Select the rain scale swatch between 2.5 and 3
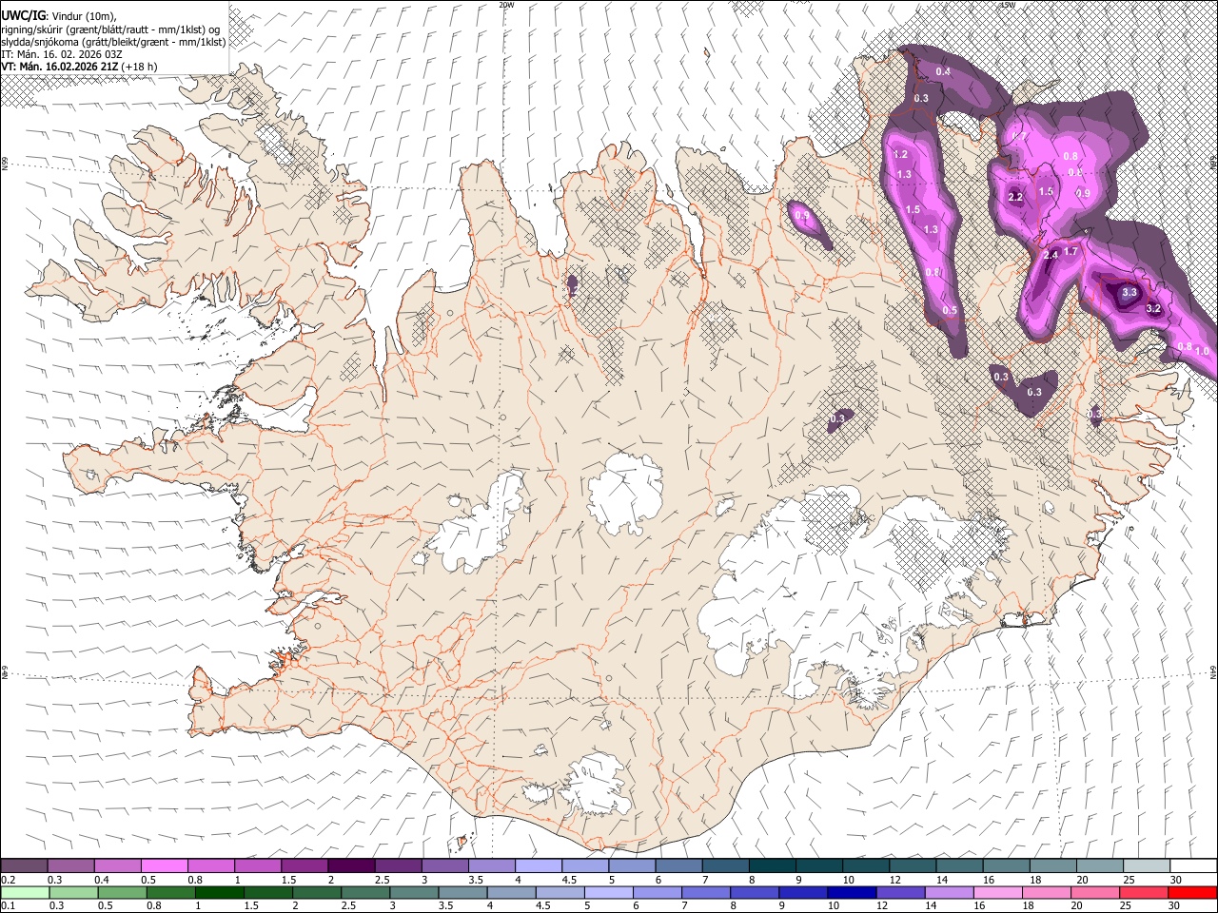This screenshot has width=1218, height=913. [x=366, y=892]
